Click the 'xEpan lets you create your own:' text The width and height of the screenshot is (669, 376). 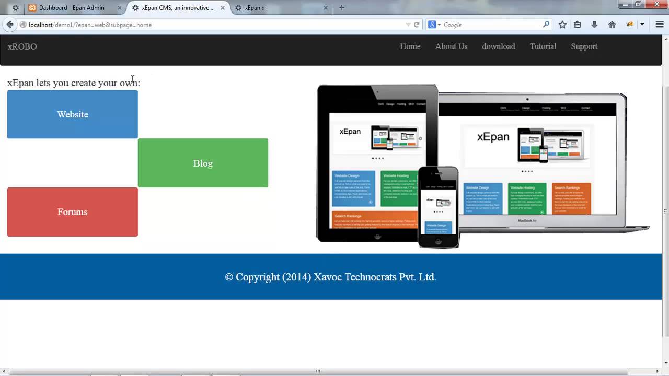click(x=74, y=83)
